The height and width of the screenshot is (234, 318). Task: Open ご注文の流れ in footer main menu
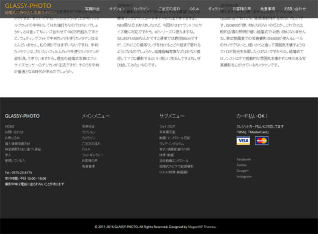click(x=91, y=144)
